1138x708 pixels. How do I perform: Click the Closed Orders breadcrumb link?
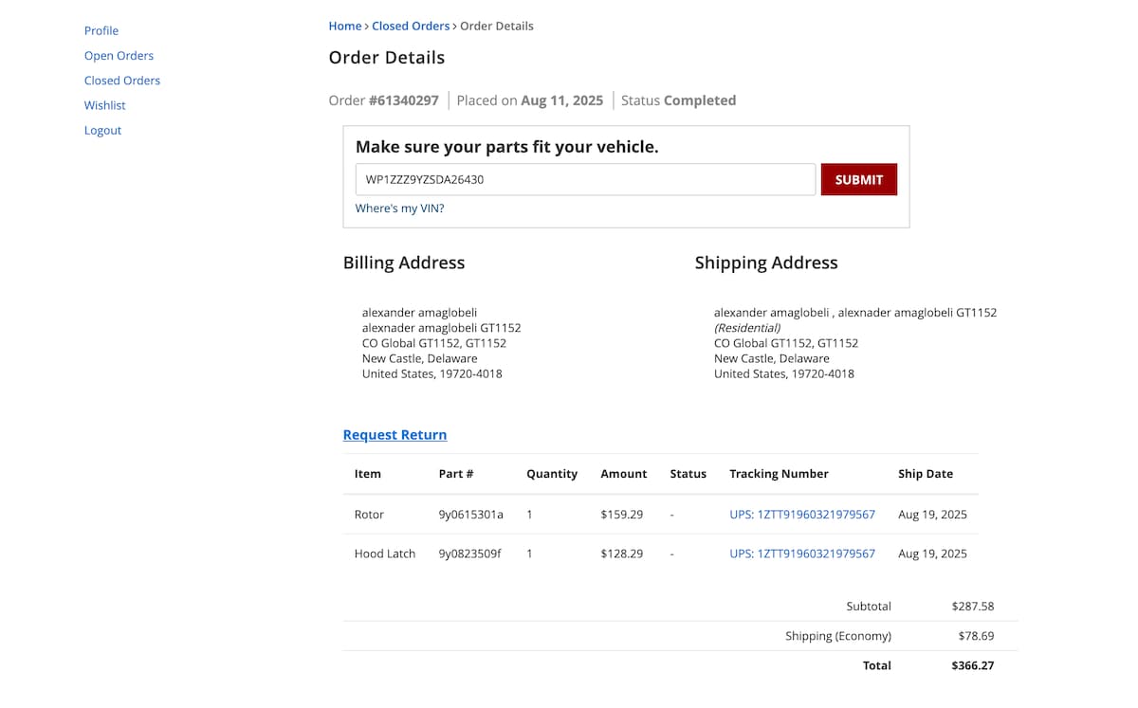pyautogui.click(x=411, y=27)
